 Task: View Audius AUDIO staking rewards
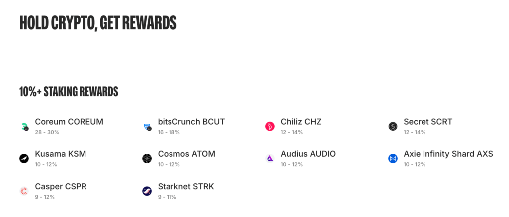(x=308, y=154)
